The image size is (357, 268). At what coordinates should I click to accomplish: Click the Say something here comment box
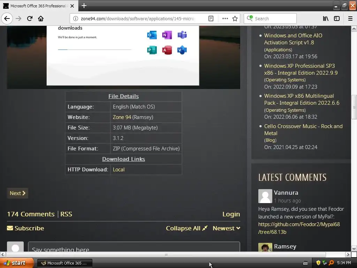[x=134, y=247]
